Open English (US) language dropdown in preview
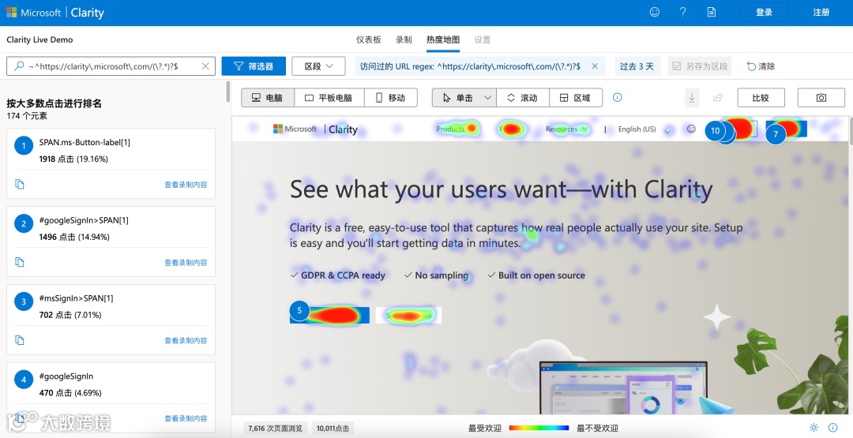 click(644, 129)
